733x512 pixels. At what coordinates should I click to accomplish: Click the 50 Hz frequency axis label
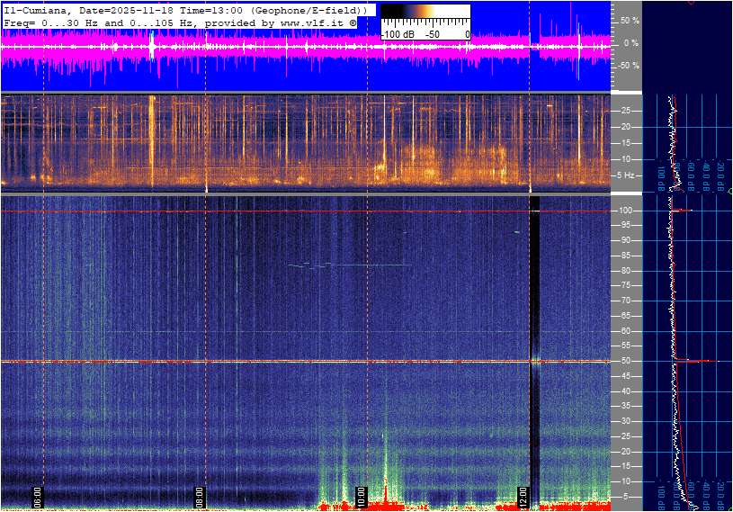(x=626, y=361)
